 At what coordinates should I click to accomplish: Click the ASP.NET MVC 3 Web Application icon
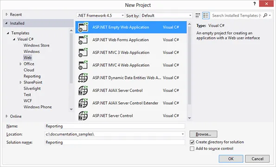coord(83,53)
